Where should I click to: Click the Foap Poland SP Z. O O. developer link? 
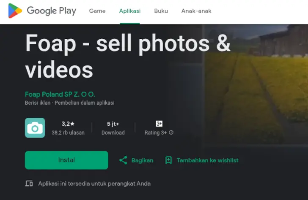point(60,95)
